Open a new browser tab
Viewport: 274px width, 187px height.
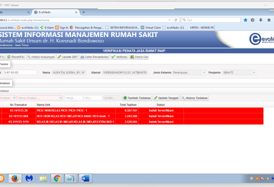pos(84,12)
